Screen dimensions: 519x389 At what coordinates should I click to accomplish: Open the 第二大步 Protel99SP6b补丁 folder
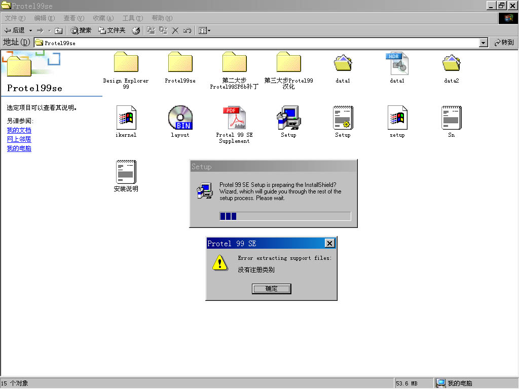pos(234,62)
